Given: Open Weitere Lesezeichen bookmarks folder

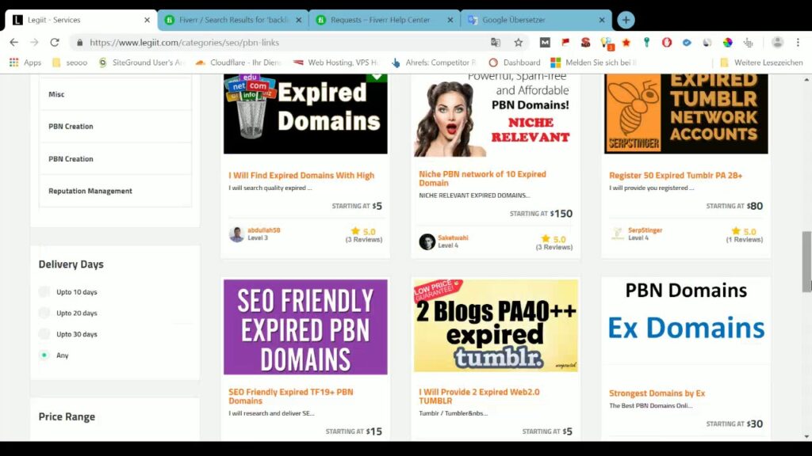Looking at the screenshot, I should (761, 63).
